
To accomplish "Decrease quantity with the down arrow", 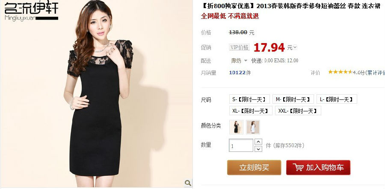I will pyautogui.click(x=258, y=149).
